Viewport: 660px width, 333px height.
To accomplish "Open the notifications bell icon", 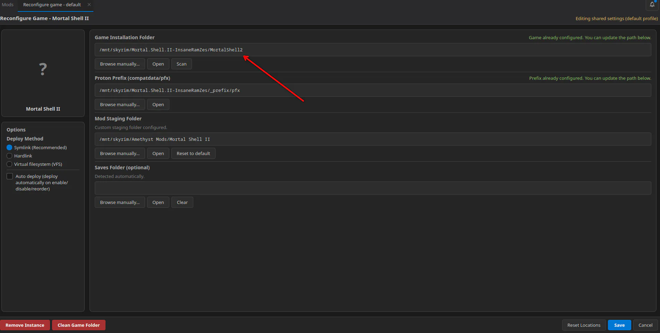I will [652, 5].
